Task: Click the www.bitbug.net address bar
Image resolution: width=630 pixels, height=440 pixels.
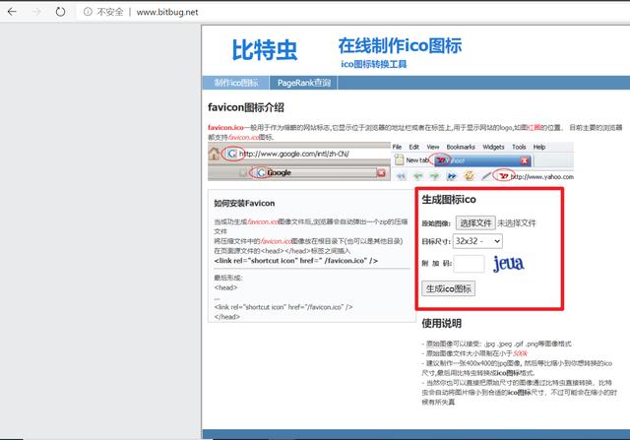Action: [167, 12]
